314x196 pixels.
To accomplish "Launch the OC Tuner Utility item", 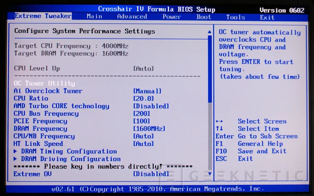I will (x=44, y=83).
